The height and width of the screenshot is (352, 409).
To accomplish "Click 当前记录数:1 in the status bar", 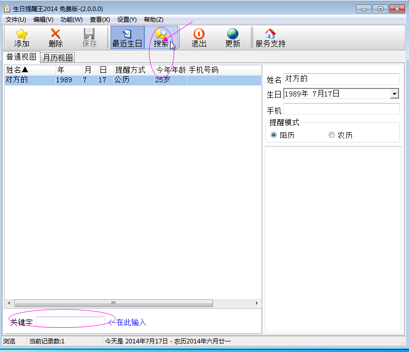I will (46, 341).
